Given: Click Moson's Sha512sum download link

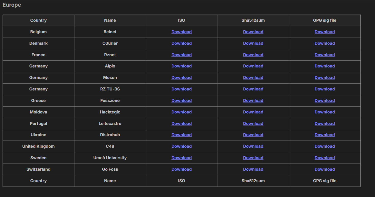Looking at the screenshot, I should (x=253, y=77).
